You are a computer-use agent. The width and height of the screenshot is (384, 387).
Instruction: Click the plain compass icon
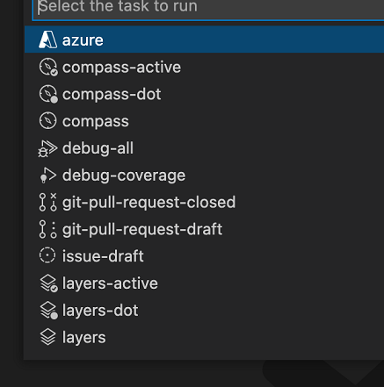click(47, 120)
